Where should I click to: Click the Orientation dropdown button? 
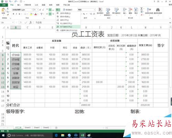coord(58,10)
